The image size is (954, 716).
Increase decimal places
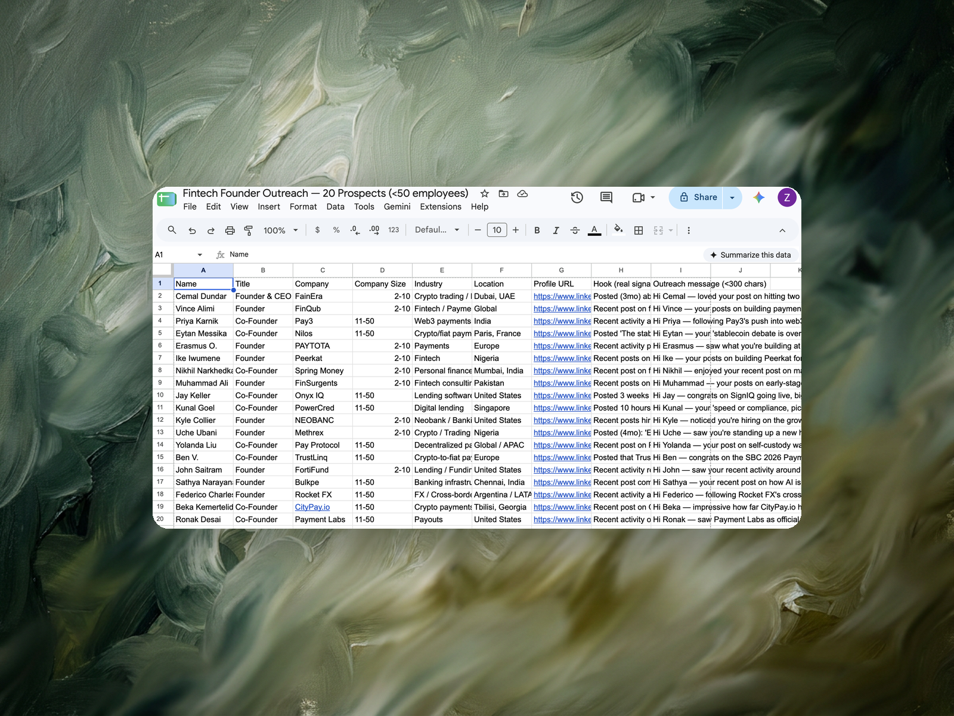coord(374,230)
